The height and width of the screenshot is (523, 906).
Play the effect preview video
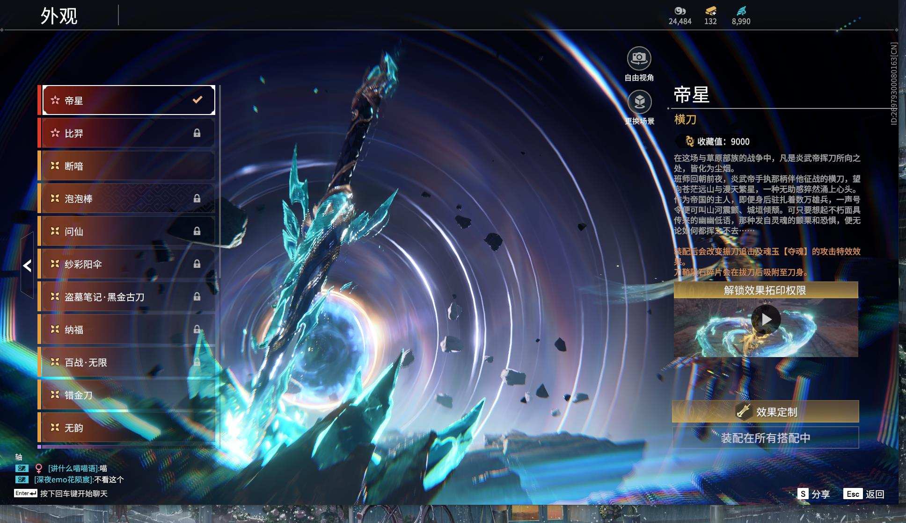766,320
